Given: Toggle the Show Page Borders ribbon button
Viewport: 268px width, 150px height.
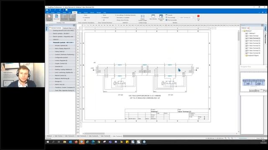Looking at the screenshot, I should (x=49, y=17).
